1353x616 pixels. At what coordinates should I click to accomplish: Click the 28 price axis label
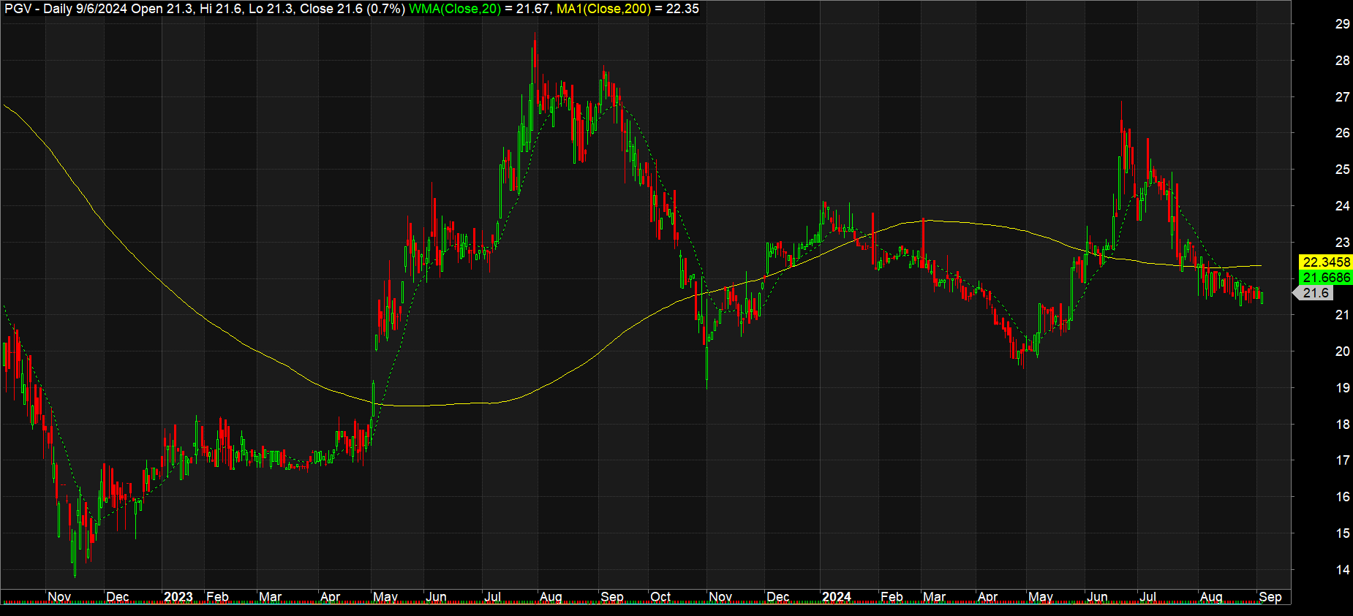pos(1343,60)
